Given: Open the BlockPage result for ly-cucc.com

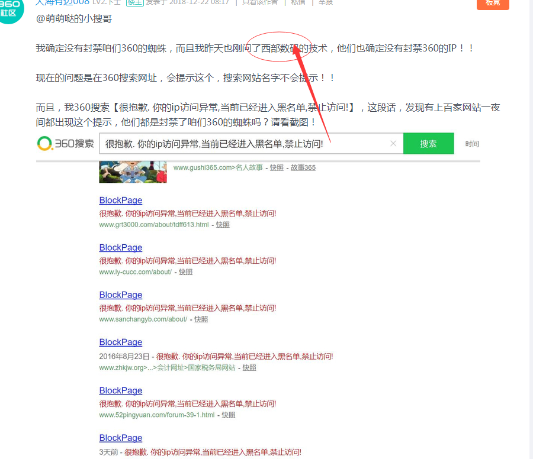Looking at the screenshot, I should (x=121, y=247).
